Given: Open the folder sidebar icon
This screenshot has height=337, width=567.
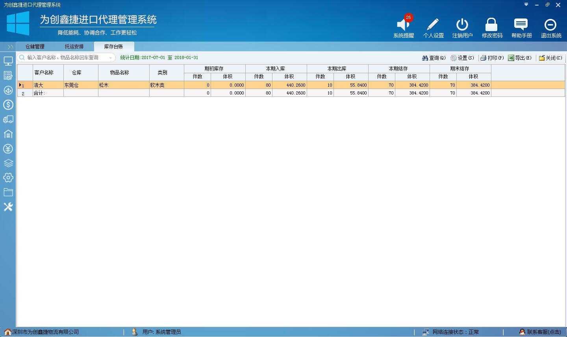Looking at the screenshot, I should coord(8,192).
